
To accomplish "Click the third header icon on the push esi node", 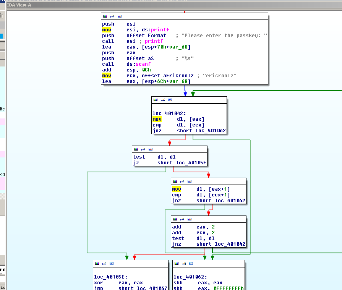I will click(x=119, y=16).
